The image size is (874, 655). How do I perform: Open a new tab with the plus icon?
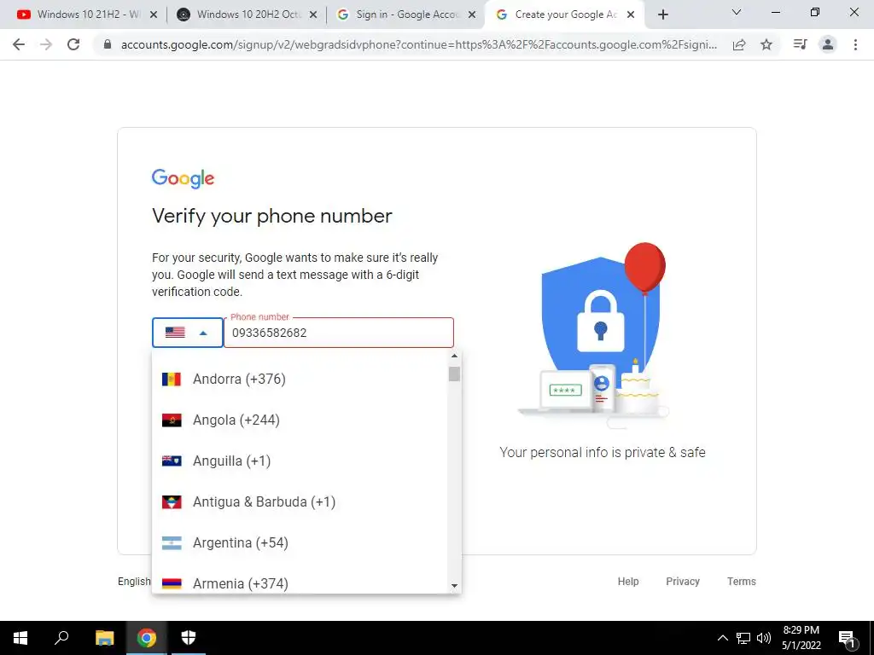coord(662,14)
